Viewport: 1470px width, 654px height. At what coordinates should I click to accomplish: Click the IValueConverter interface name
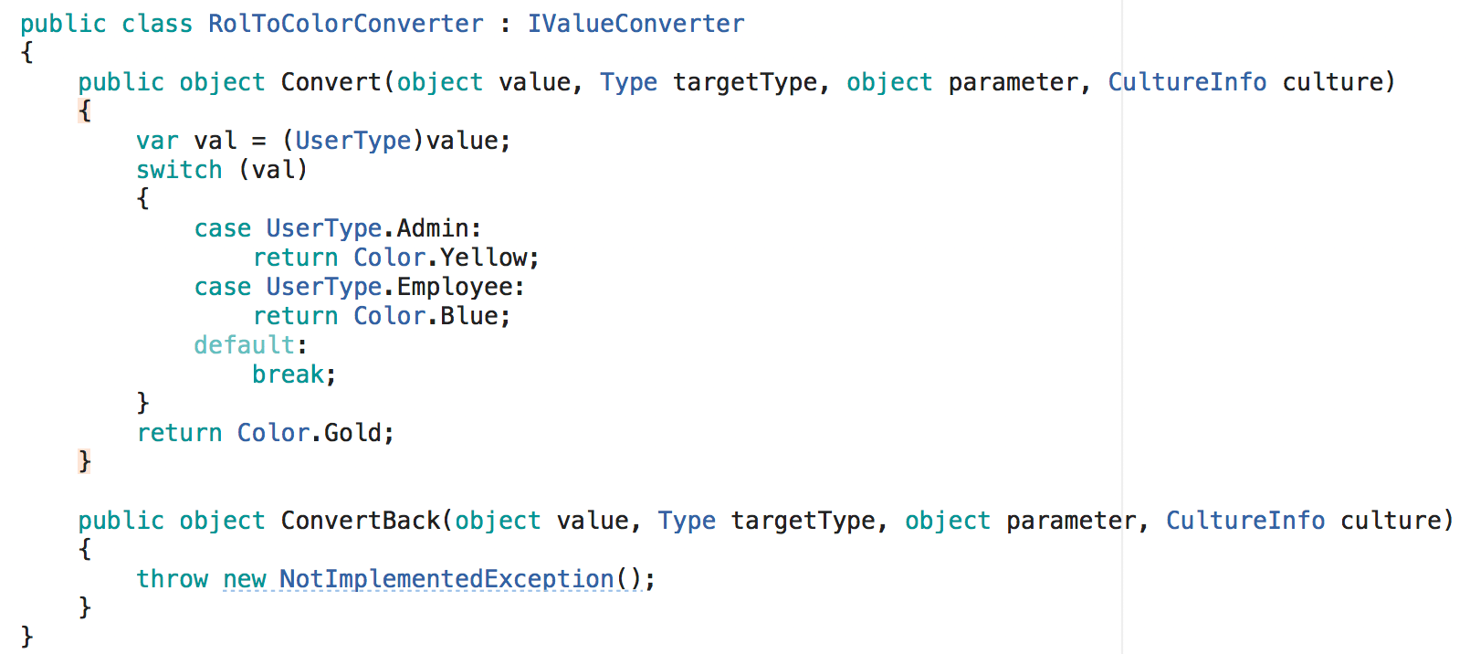(635, 24)
